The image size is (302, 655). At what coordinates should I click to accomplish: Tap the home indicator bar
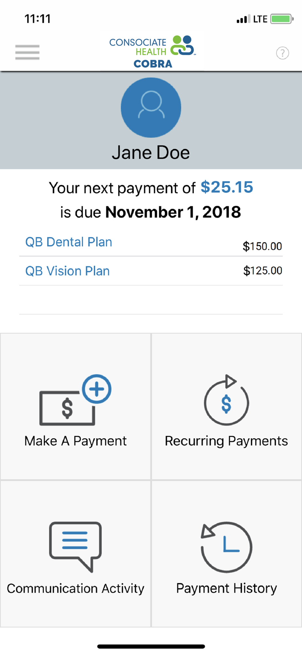click(151, 646)
